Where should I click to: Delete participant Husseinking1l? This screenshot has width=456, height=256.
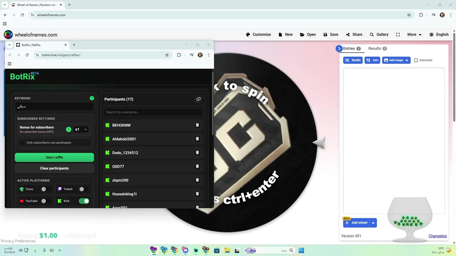[197, 194]
